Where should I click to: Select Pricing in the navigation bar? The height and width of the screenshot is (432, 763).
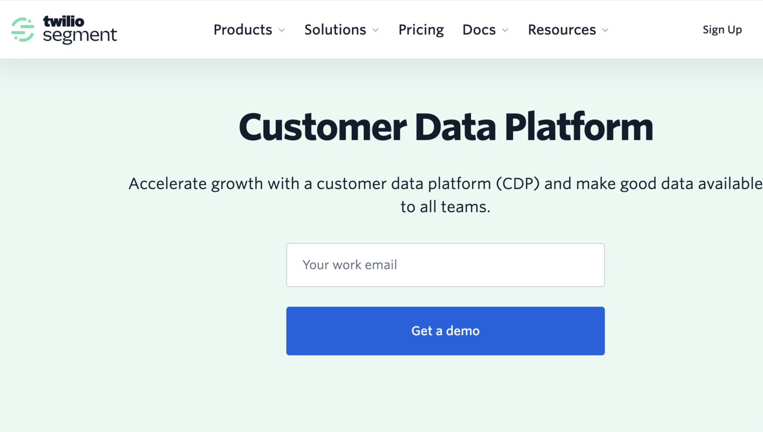pyautogui.click(x=421, y=30)
